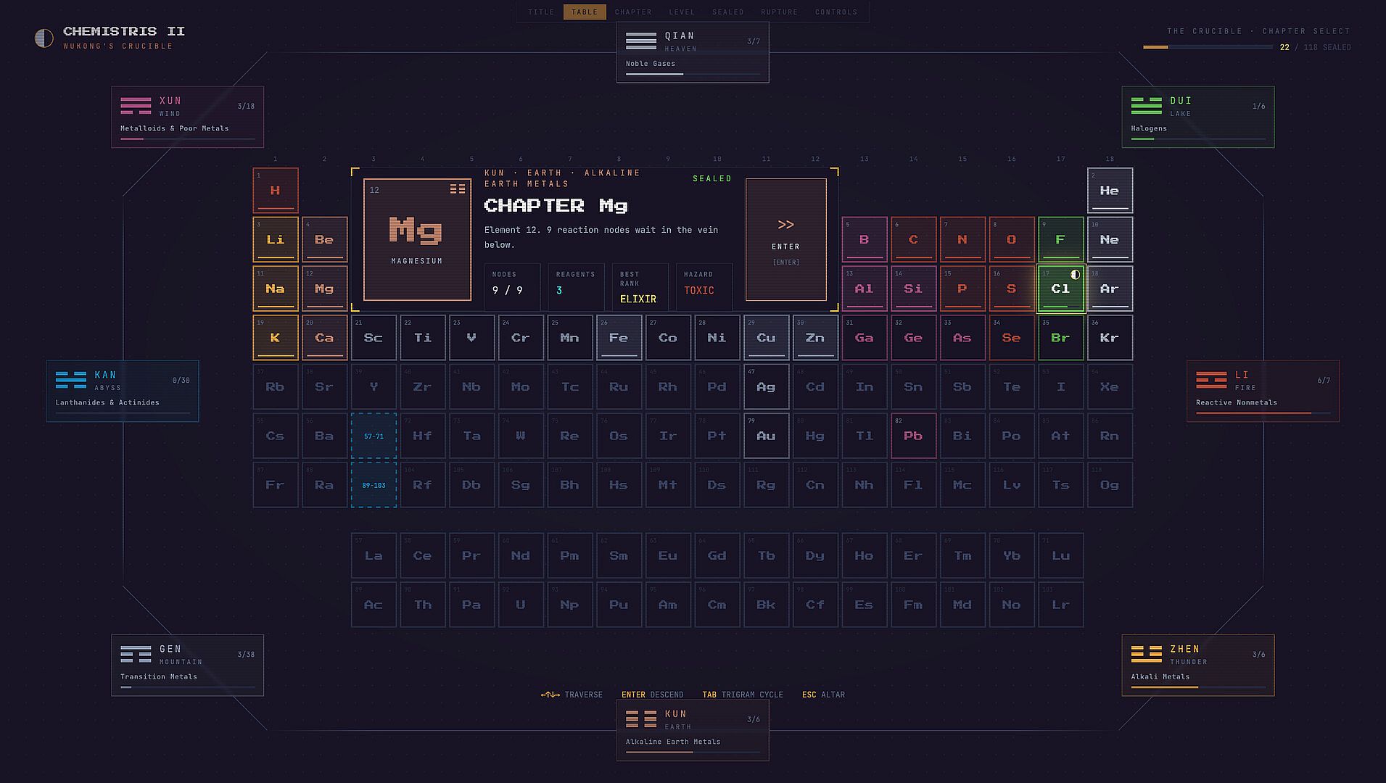Select the Hydrogen H tile

coord(276,191)
